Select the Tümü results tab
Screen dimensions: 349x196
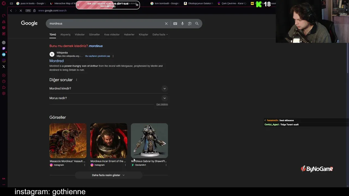(x=53, y=35)
